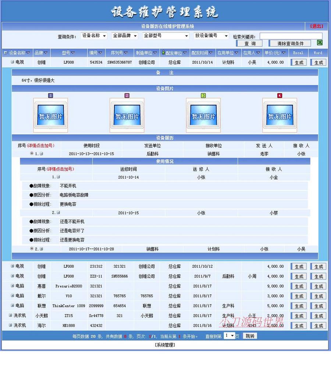Sort by the 品牌 column header
Screen dimensions: 331x366
click(41, 53)
